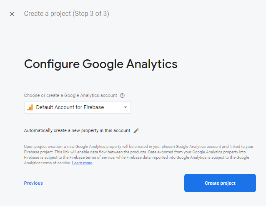
Task: Click the blue Create project button
Action: (220, 183)
